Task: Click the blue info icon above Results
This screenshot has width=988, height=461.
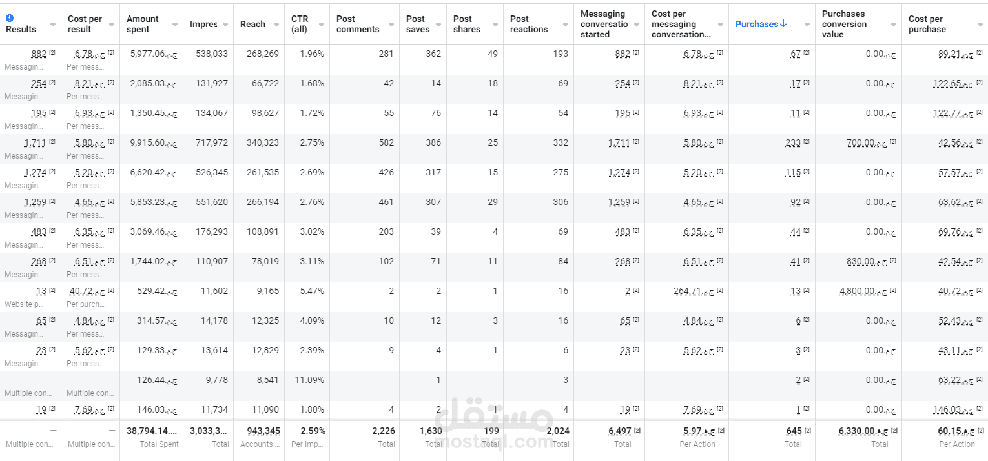Action: click(10, 19)
